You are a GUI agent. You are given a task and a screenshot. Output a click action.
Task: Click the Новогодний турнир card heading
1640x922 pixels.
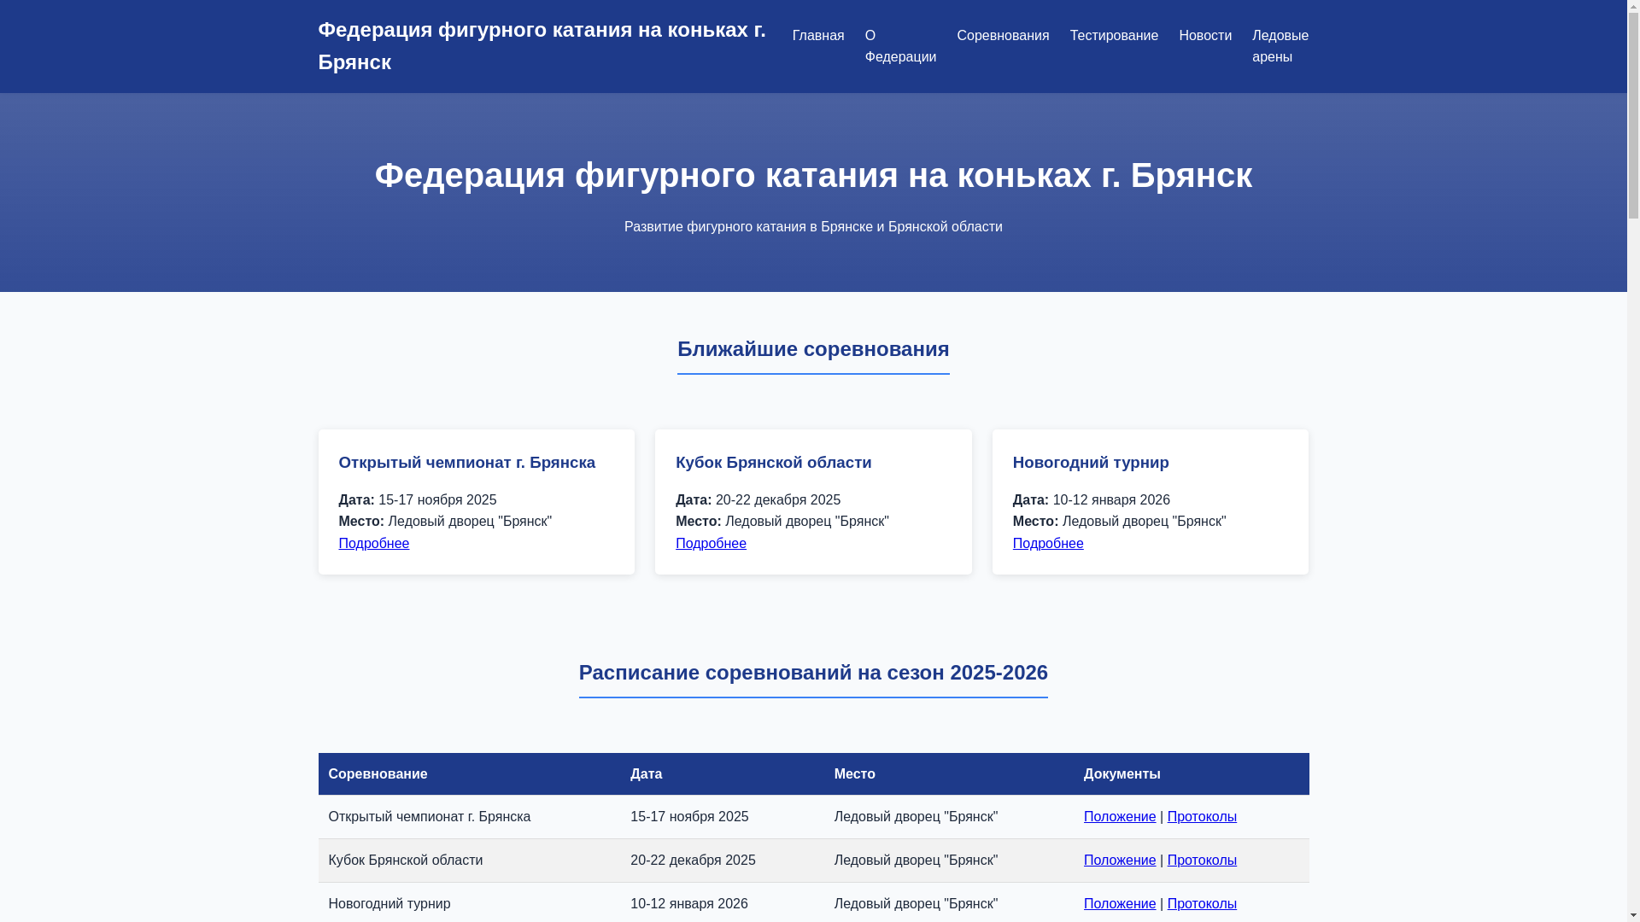[1090, 463]
